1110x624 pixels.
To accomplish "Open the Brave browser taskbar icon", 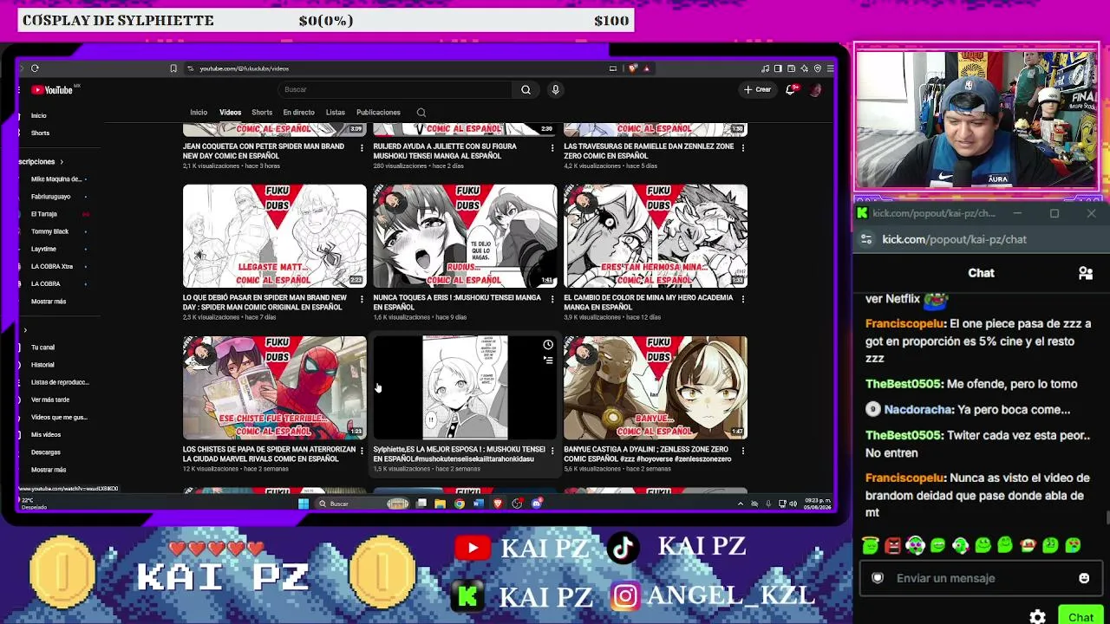I will coord(498,504).
